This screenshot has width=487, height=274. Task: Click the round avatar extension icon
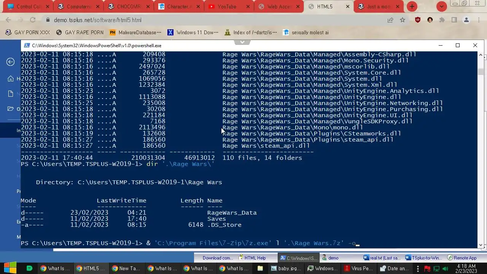point(430,20)
